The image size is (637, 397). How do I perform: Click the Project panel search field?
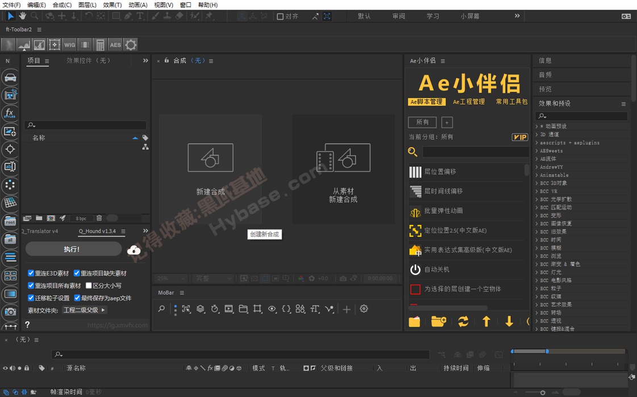click(x=85, y=125)
